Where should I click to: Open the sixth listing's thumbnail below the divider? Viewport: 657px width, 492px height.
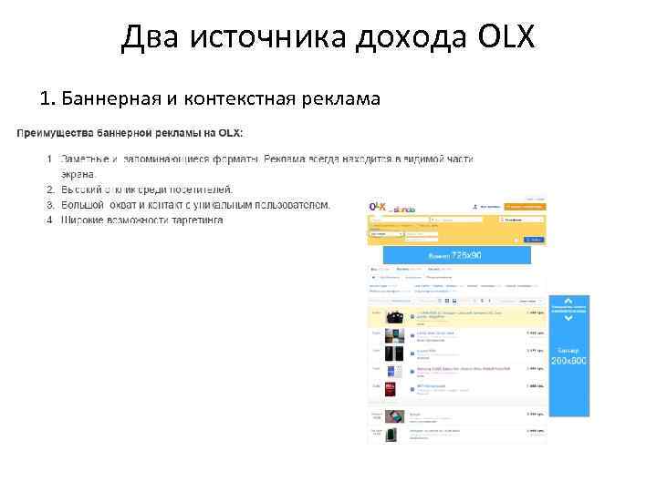395,416
